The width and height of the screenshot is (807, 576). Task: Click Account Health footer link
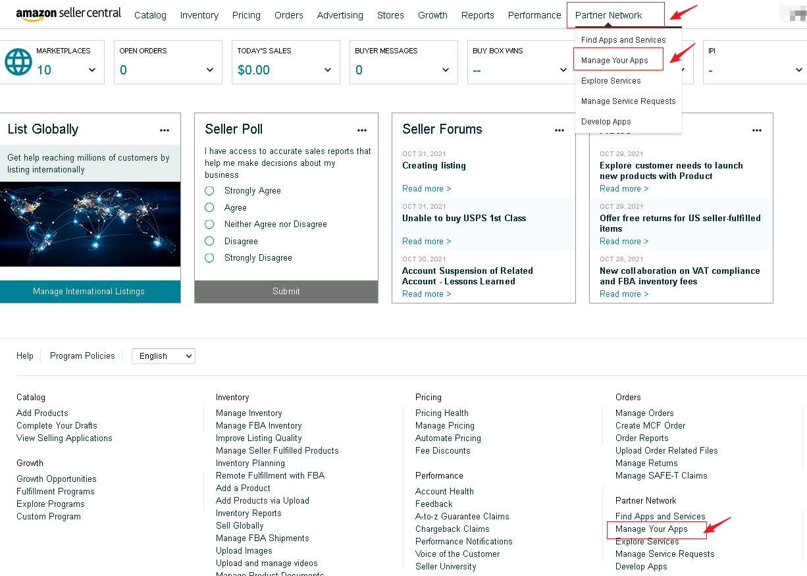pos(444,491)
